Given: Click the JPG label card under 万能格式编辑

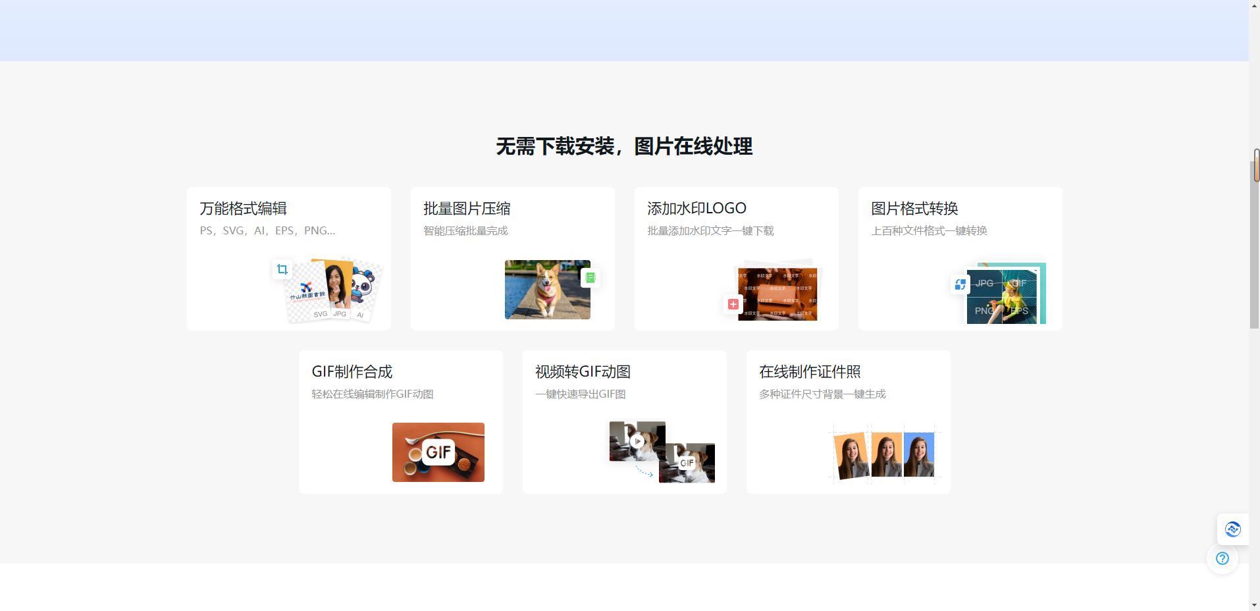Looking at the screenshot, I should [340, 314].
